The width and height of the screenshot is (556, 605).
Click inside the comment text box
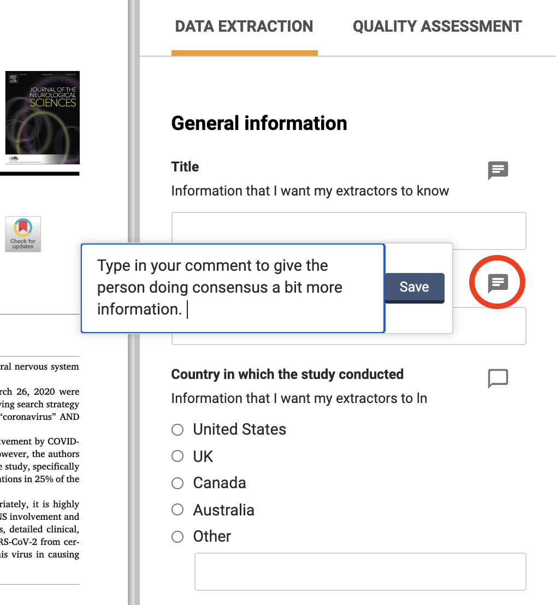tap(233, 288)
